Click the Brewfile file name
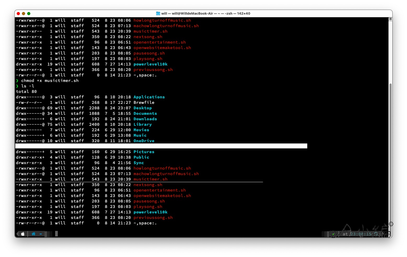Image resolution: width=407 pixels, height=257 pixels. coord(144,103)
